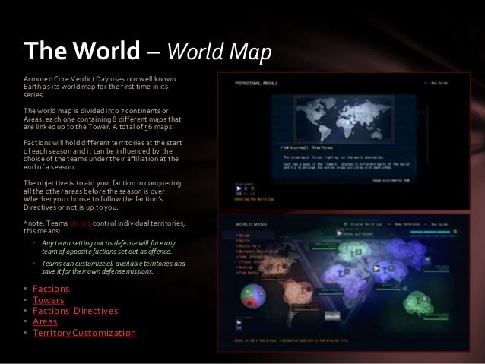Viewport: 485px width, 364px height.
Task: Select the World Menu screenshot
Action: pos(344,283)
